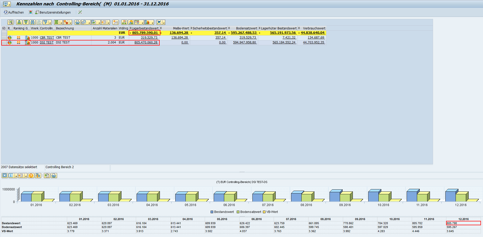Viewport: 483px width, 237px height.
Task: Click the orange question mark help icon
Action: coord(31,176)
